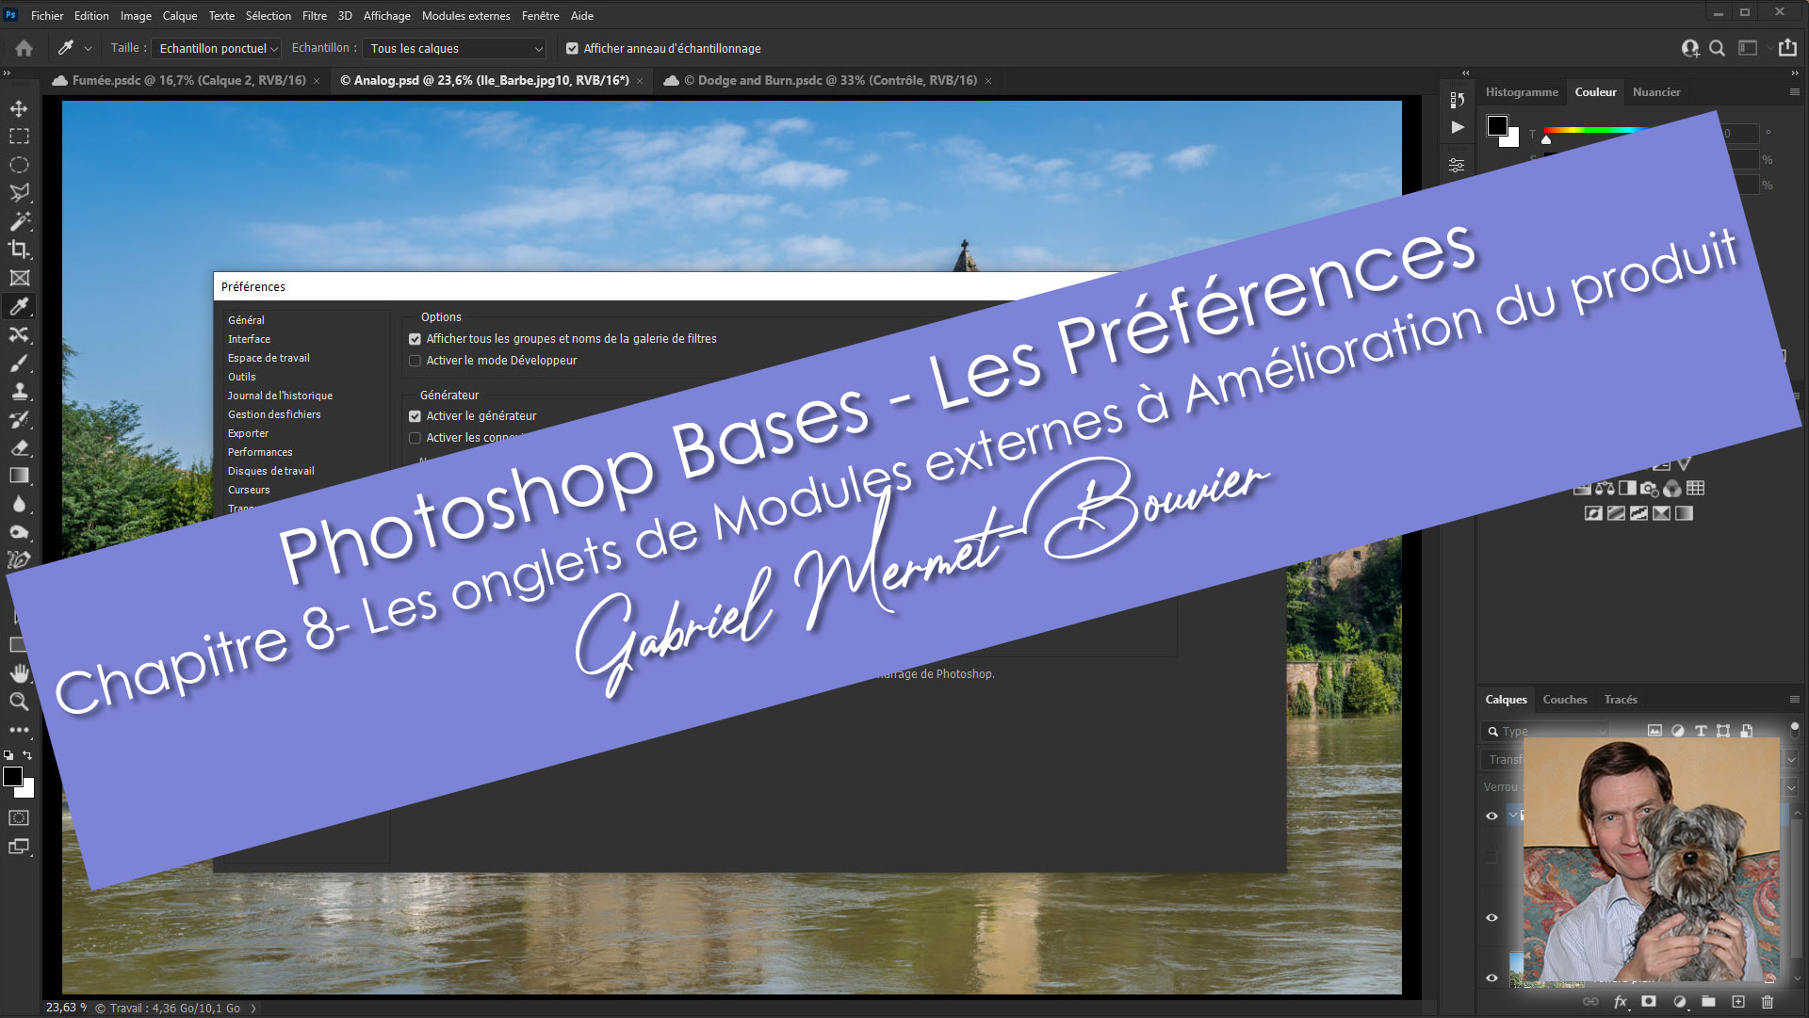Open the Filtre menu

pos(314,15)
